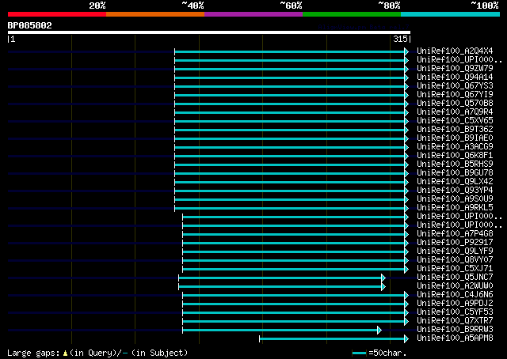Select the UniRef100_A3ACG9 label
This screenshot has height=359, width=507.
pos(455,147)
